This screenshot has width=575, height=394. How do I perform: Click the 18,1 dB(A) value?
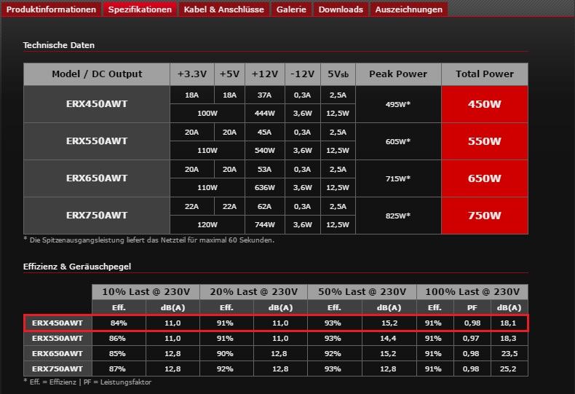point(508,323)
